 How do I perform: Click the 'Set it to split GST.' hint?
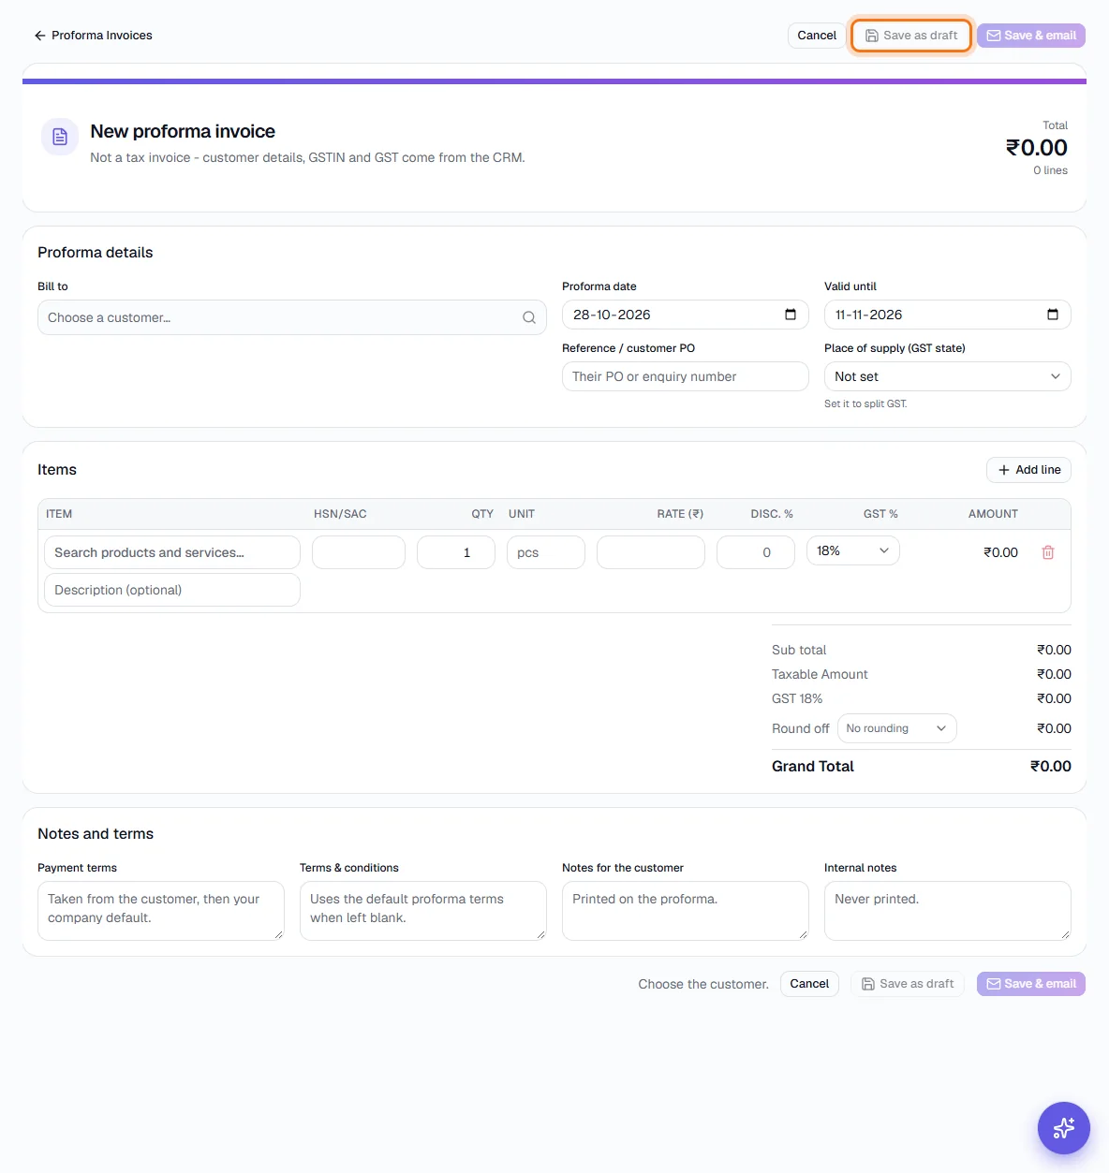(x=865, y=403)
